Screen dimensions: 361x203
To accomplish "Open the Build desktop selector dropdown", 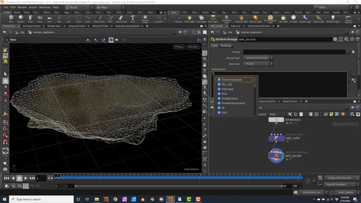I will pyautogui.click(x=79, y=7).
